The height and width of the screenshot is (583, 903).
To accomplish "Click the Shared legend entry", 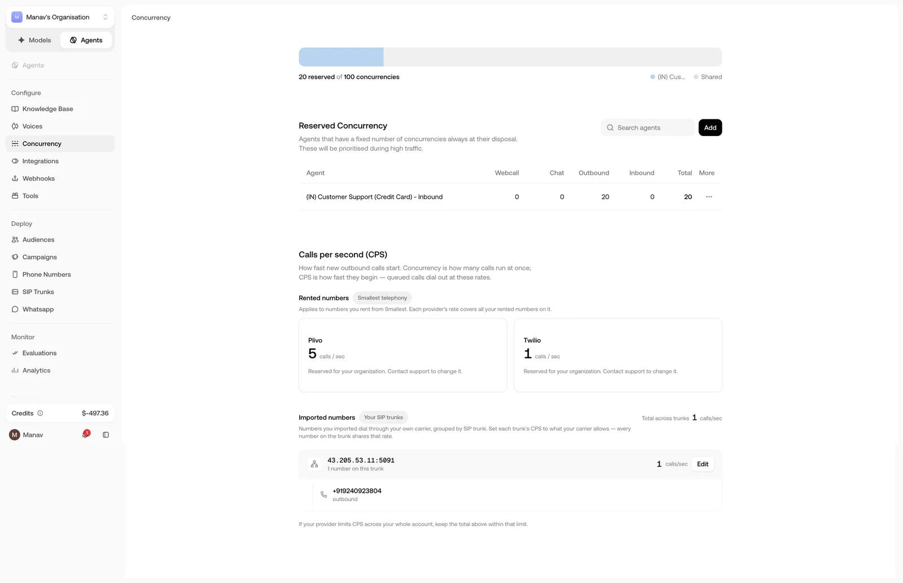I will [x=708, y=77].
